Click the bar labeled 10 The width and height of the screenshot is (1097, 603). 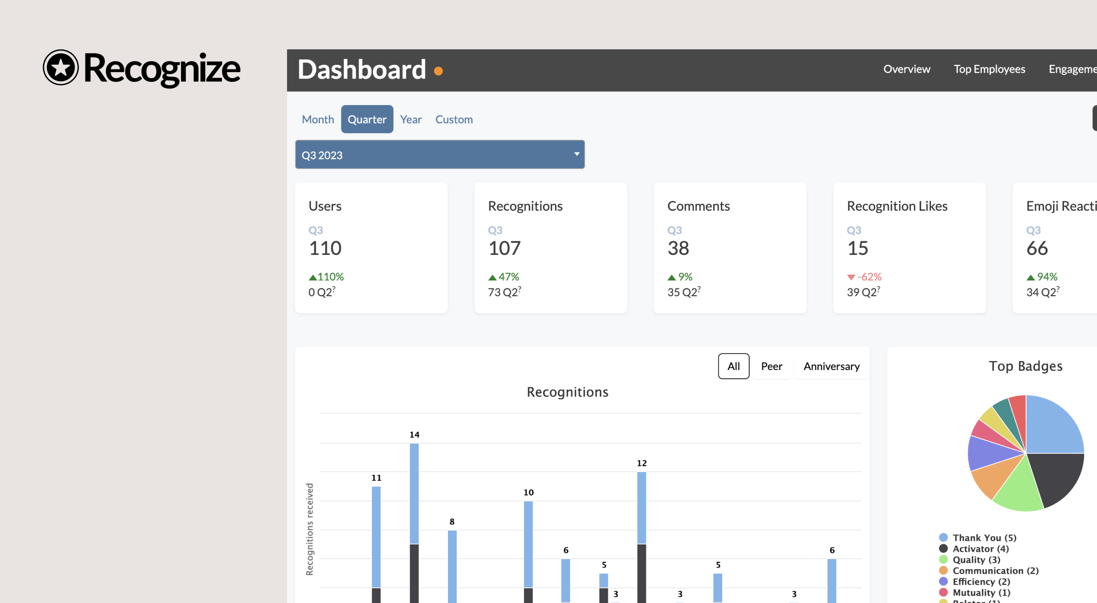[528, 552]
